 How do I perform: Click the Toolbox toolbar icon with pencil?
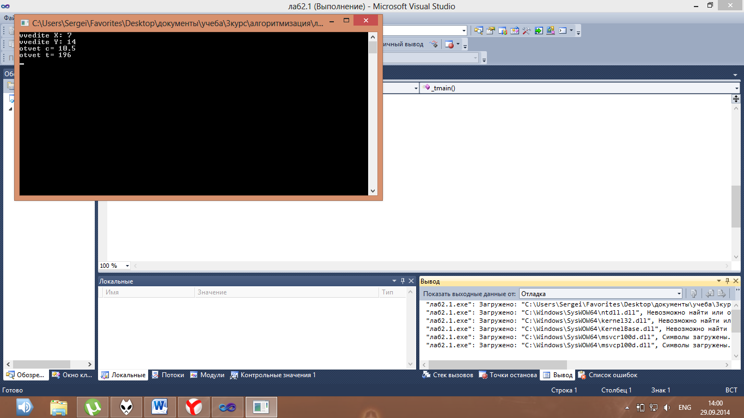pyautogui.click(x=515, y=30)
